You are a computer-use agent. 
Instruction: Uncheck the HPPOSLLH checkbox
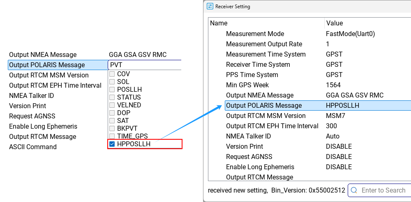point(112,144)
